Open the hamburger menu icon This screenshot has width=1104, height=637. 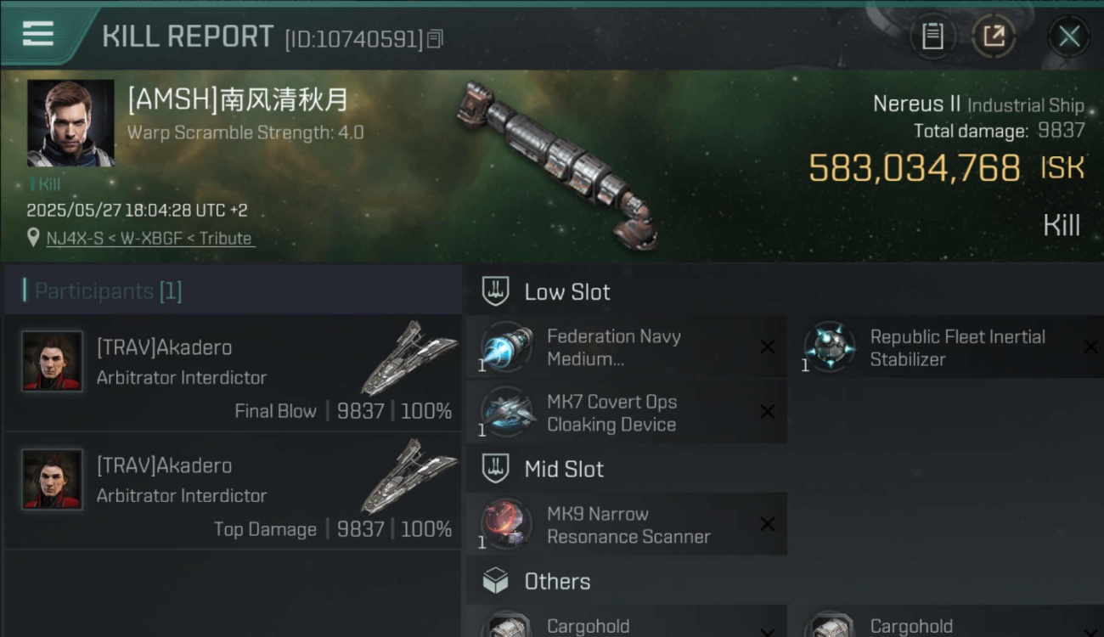point(37,34)
